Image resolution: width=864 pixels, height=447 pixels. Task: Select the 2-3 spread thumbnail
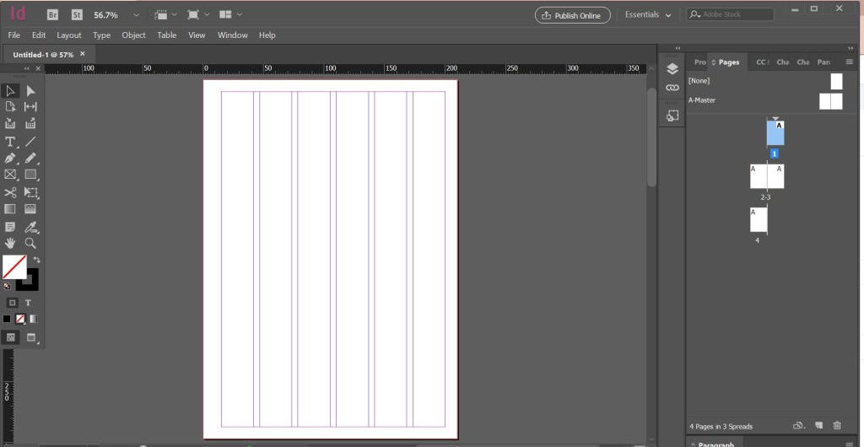[766, 176]
